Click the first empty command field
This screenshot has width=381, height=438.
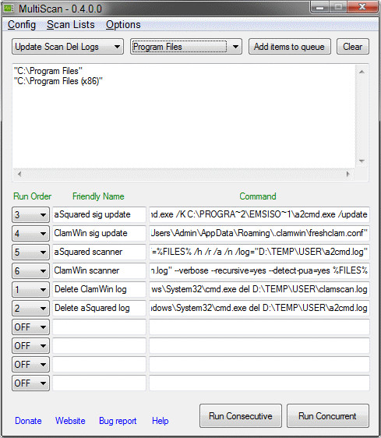[259, 327]
